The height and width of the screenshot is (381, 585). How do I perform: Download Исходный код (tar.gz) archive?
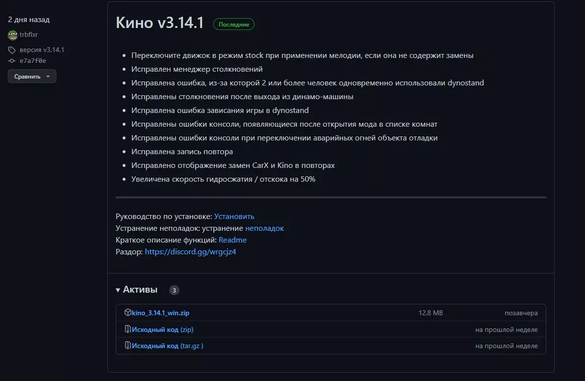(x=167, y=346)
